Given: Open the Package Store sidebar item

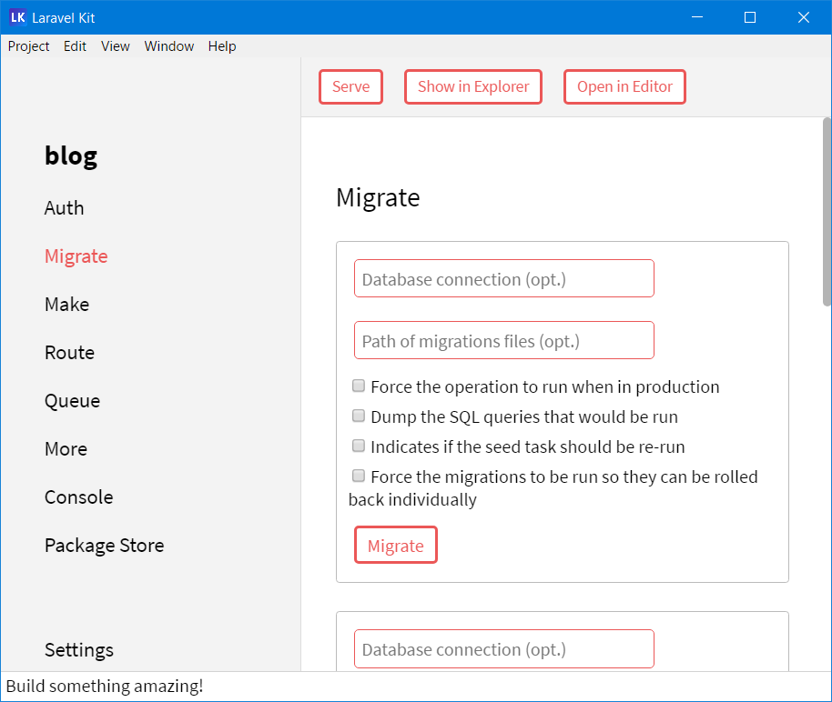Looking at the screenshot, I should pyautogui.click(x=105, y=546).
